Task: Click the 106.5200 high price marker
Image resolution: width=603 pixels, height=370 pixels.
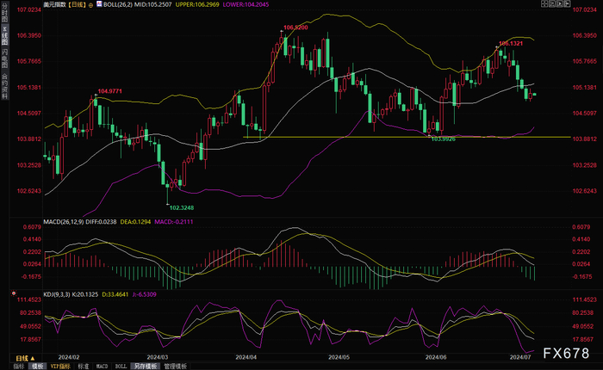Action: (x=295, y=28)
